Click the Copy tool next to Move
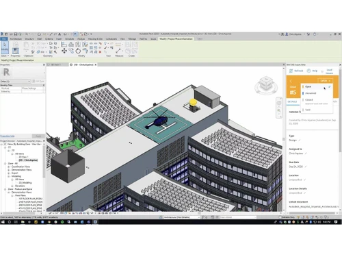 71,51
